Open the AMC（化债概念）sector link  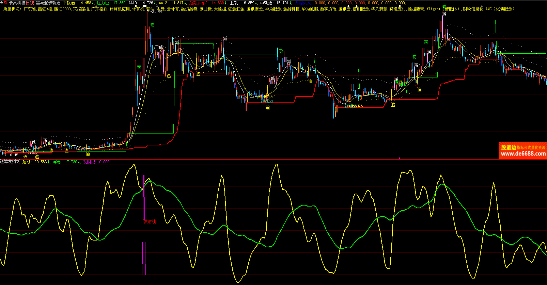click(499, 9)
